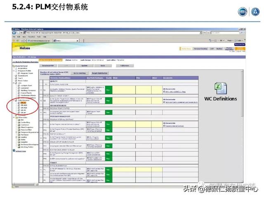Click the Favorites star icon in toolbar
Screen dimensions: 264x198
pyautogui.click(x=14, y=40)
